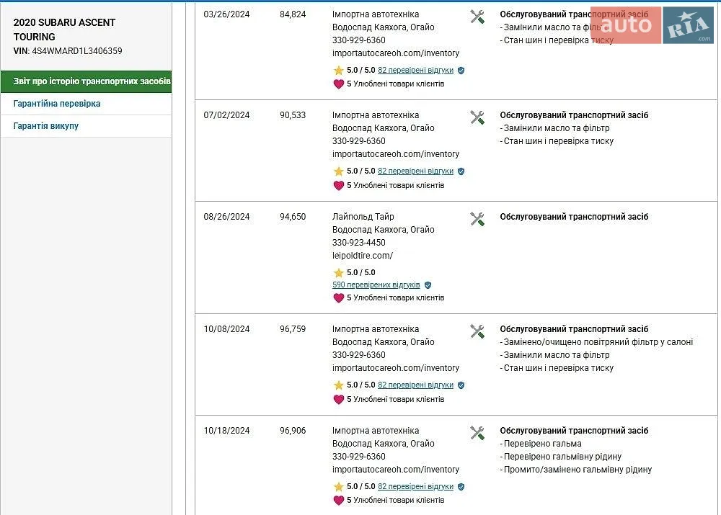The width and height of the screenshot is (721, 515).
Task: Click Імпортна автотехніка in 10/08/2024 row
Action: [376, 329]
